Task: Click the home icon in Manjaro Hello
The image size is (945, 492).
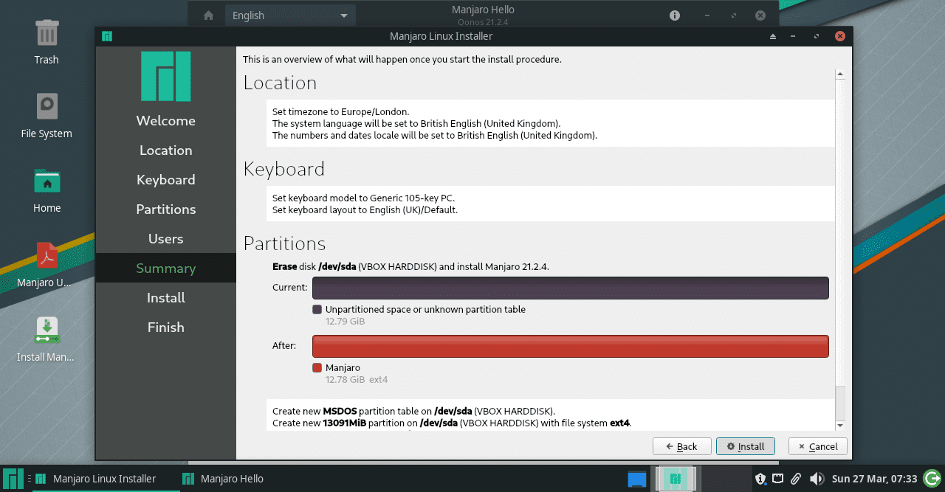Action: (x=209, y=15)
